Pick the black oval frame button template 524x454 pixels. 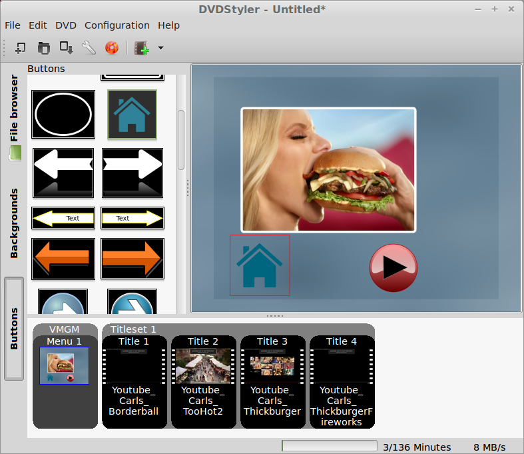63,115
